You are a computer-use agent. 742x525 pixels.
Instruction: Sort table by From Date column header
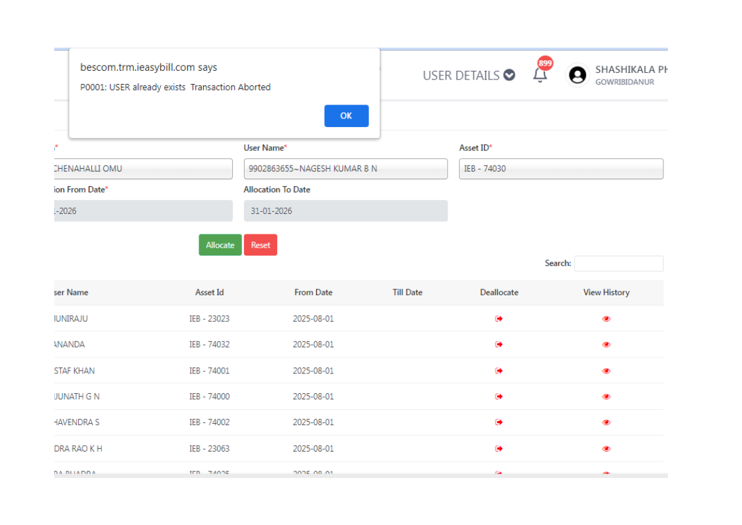(313, 293)
